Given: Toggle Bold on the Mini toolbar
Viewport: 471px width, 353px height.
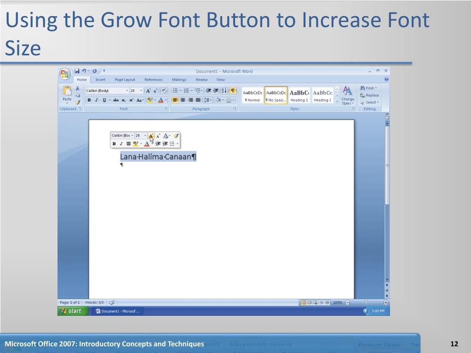Looking at the screenshot, I should (x=114, y=144).
